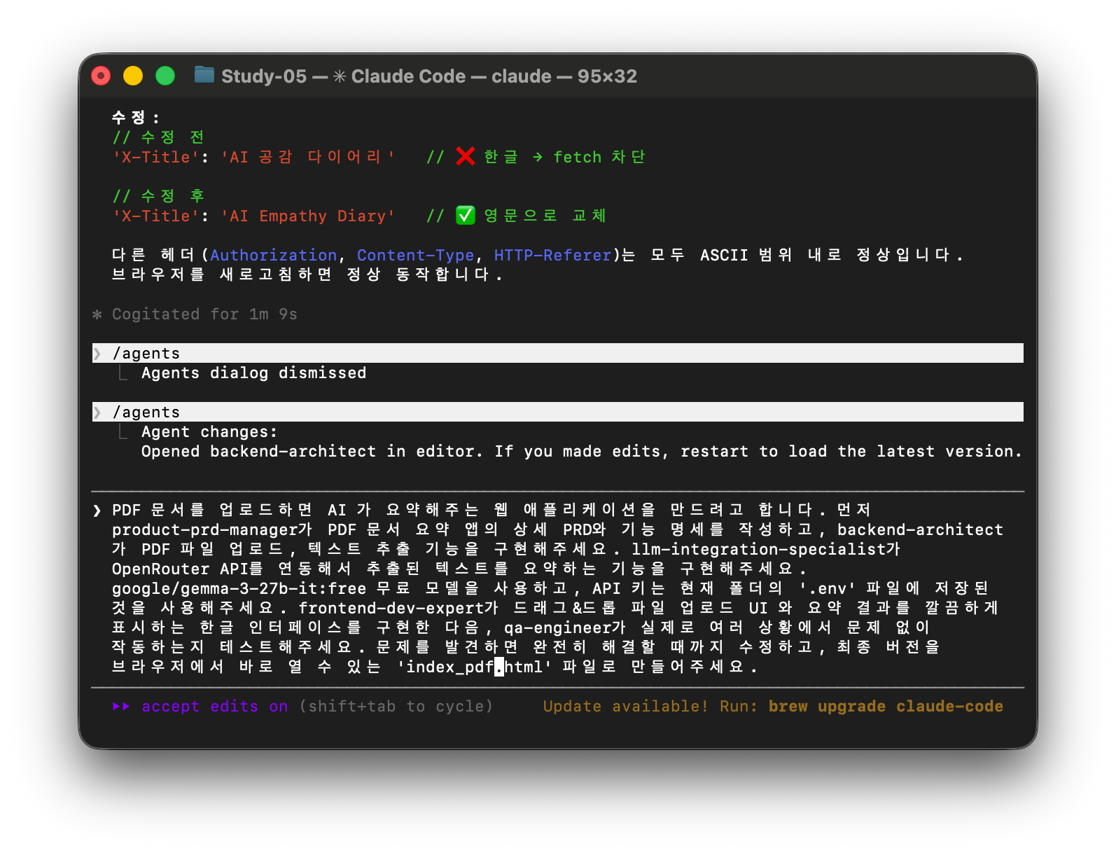The image size is (1116, 853).
Task: Click 'HTTP-Referer' highlighted header name
Action: pos(553,255)
